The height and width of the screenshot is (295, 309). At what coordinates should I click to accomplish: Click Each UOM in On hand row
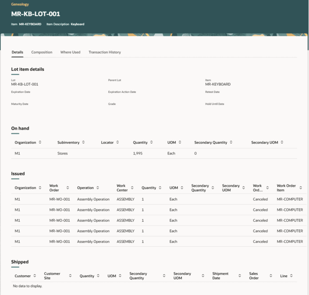coord(171,153)
